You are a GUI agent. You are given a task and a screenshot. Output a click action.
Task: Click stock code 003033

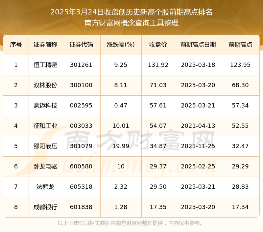point(81,126)
